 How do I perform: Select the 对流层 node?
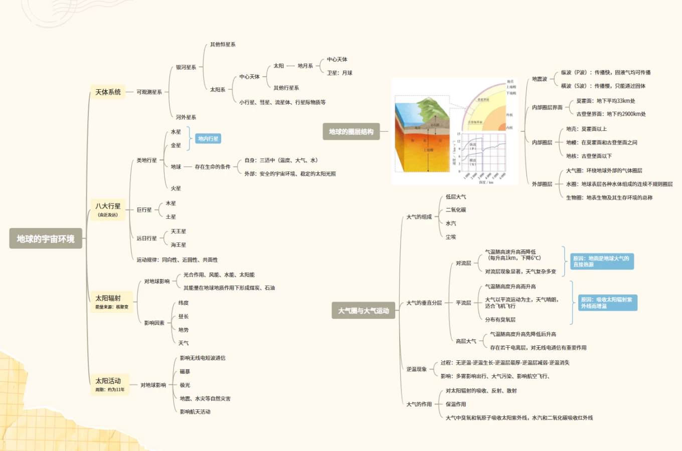(463, 263)
